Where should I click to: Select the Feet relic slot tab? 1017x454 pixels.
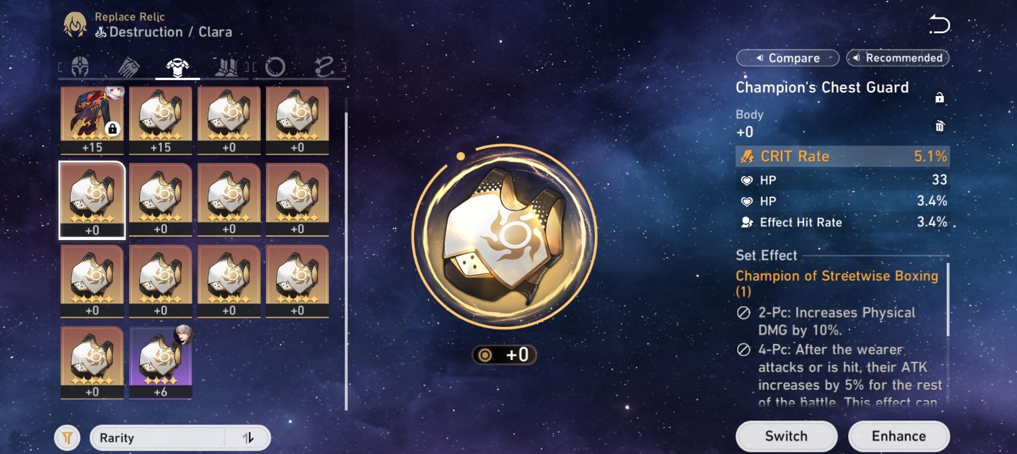coord(226,67)
